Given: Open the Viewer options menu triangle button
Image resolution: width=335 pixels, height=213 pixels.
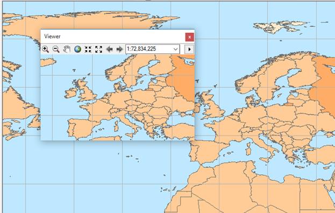Looking at the screenshot, I should 189,49.
